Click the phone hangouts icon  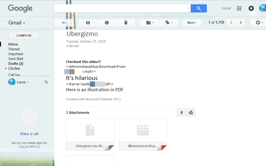pyautogui.click(x=29, y=117)
